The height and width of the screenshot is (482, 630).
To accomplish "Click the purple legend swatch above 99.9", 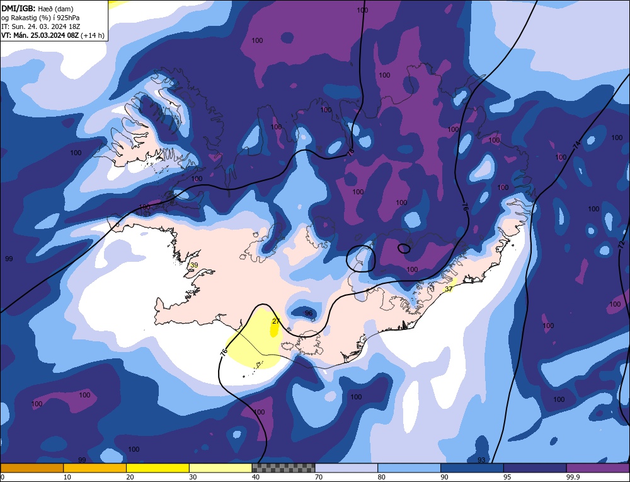I will point(598,468).
